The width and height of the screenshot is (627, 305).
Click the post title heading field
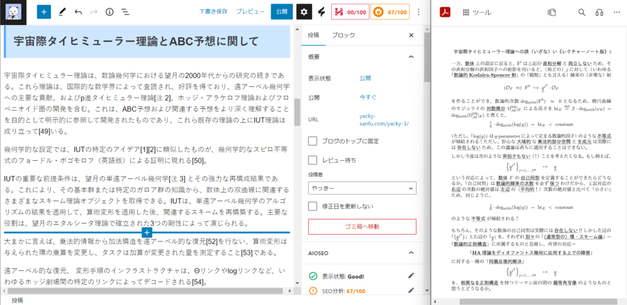click(147, 42)
